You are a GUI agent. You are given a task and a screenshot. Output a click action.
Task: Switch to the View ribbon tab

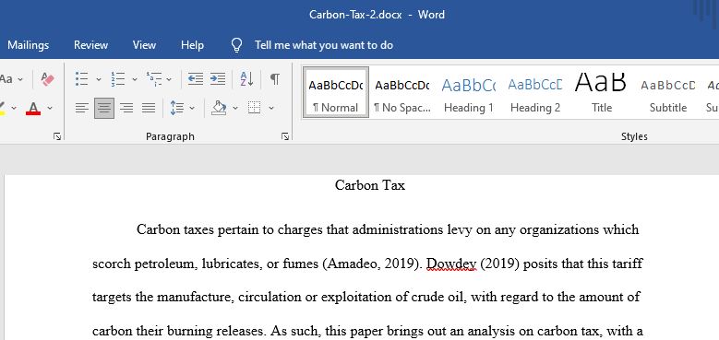pos(144,45)
